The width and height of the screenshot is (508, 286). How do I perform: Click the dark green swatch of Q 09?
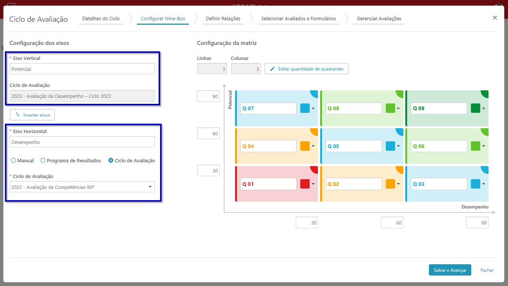click(475, 108)
